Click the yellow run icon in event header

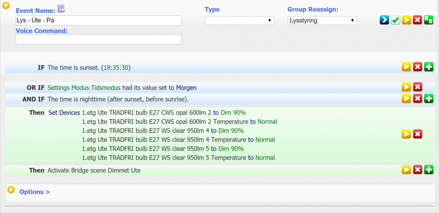(x=407, y=21)
